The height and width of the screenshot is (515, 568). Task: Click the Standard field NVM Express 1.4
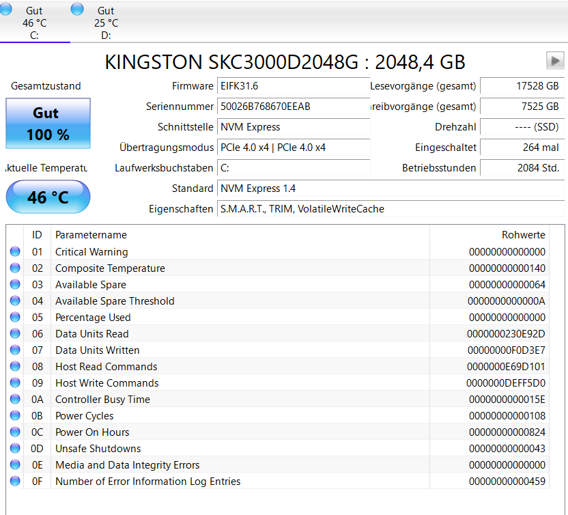[391, 189]
